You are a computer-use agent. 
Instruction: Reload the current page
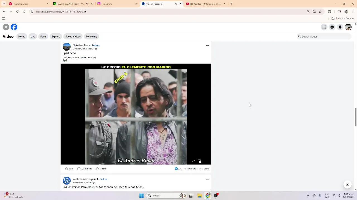(17, 12)
